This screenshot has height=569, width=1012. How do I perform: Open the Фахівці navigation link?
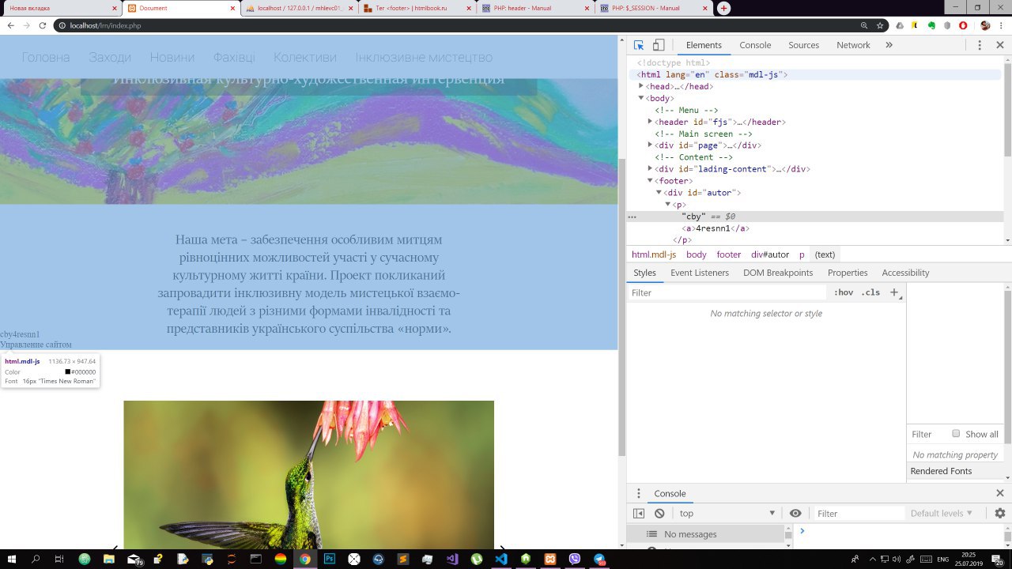click(234, 58)
